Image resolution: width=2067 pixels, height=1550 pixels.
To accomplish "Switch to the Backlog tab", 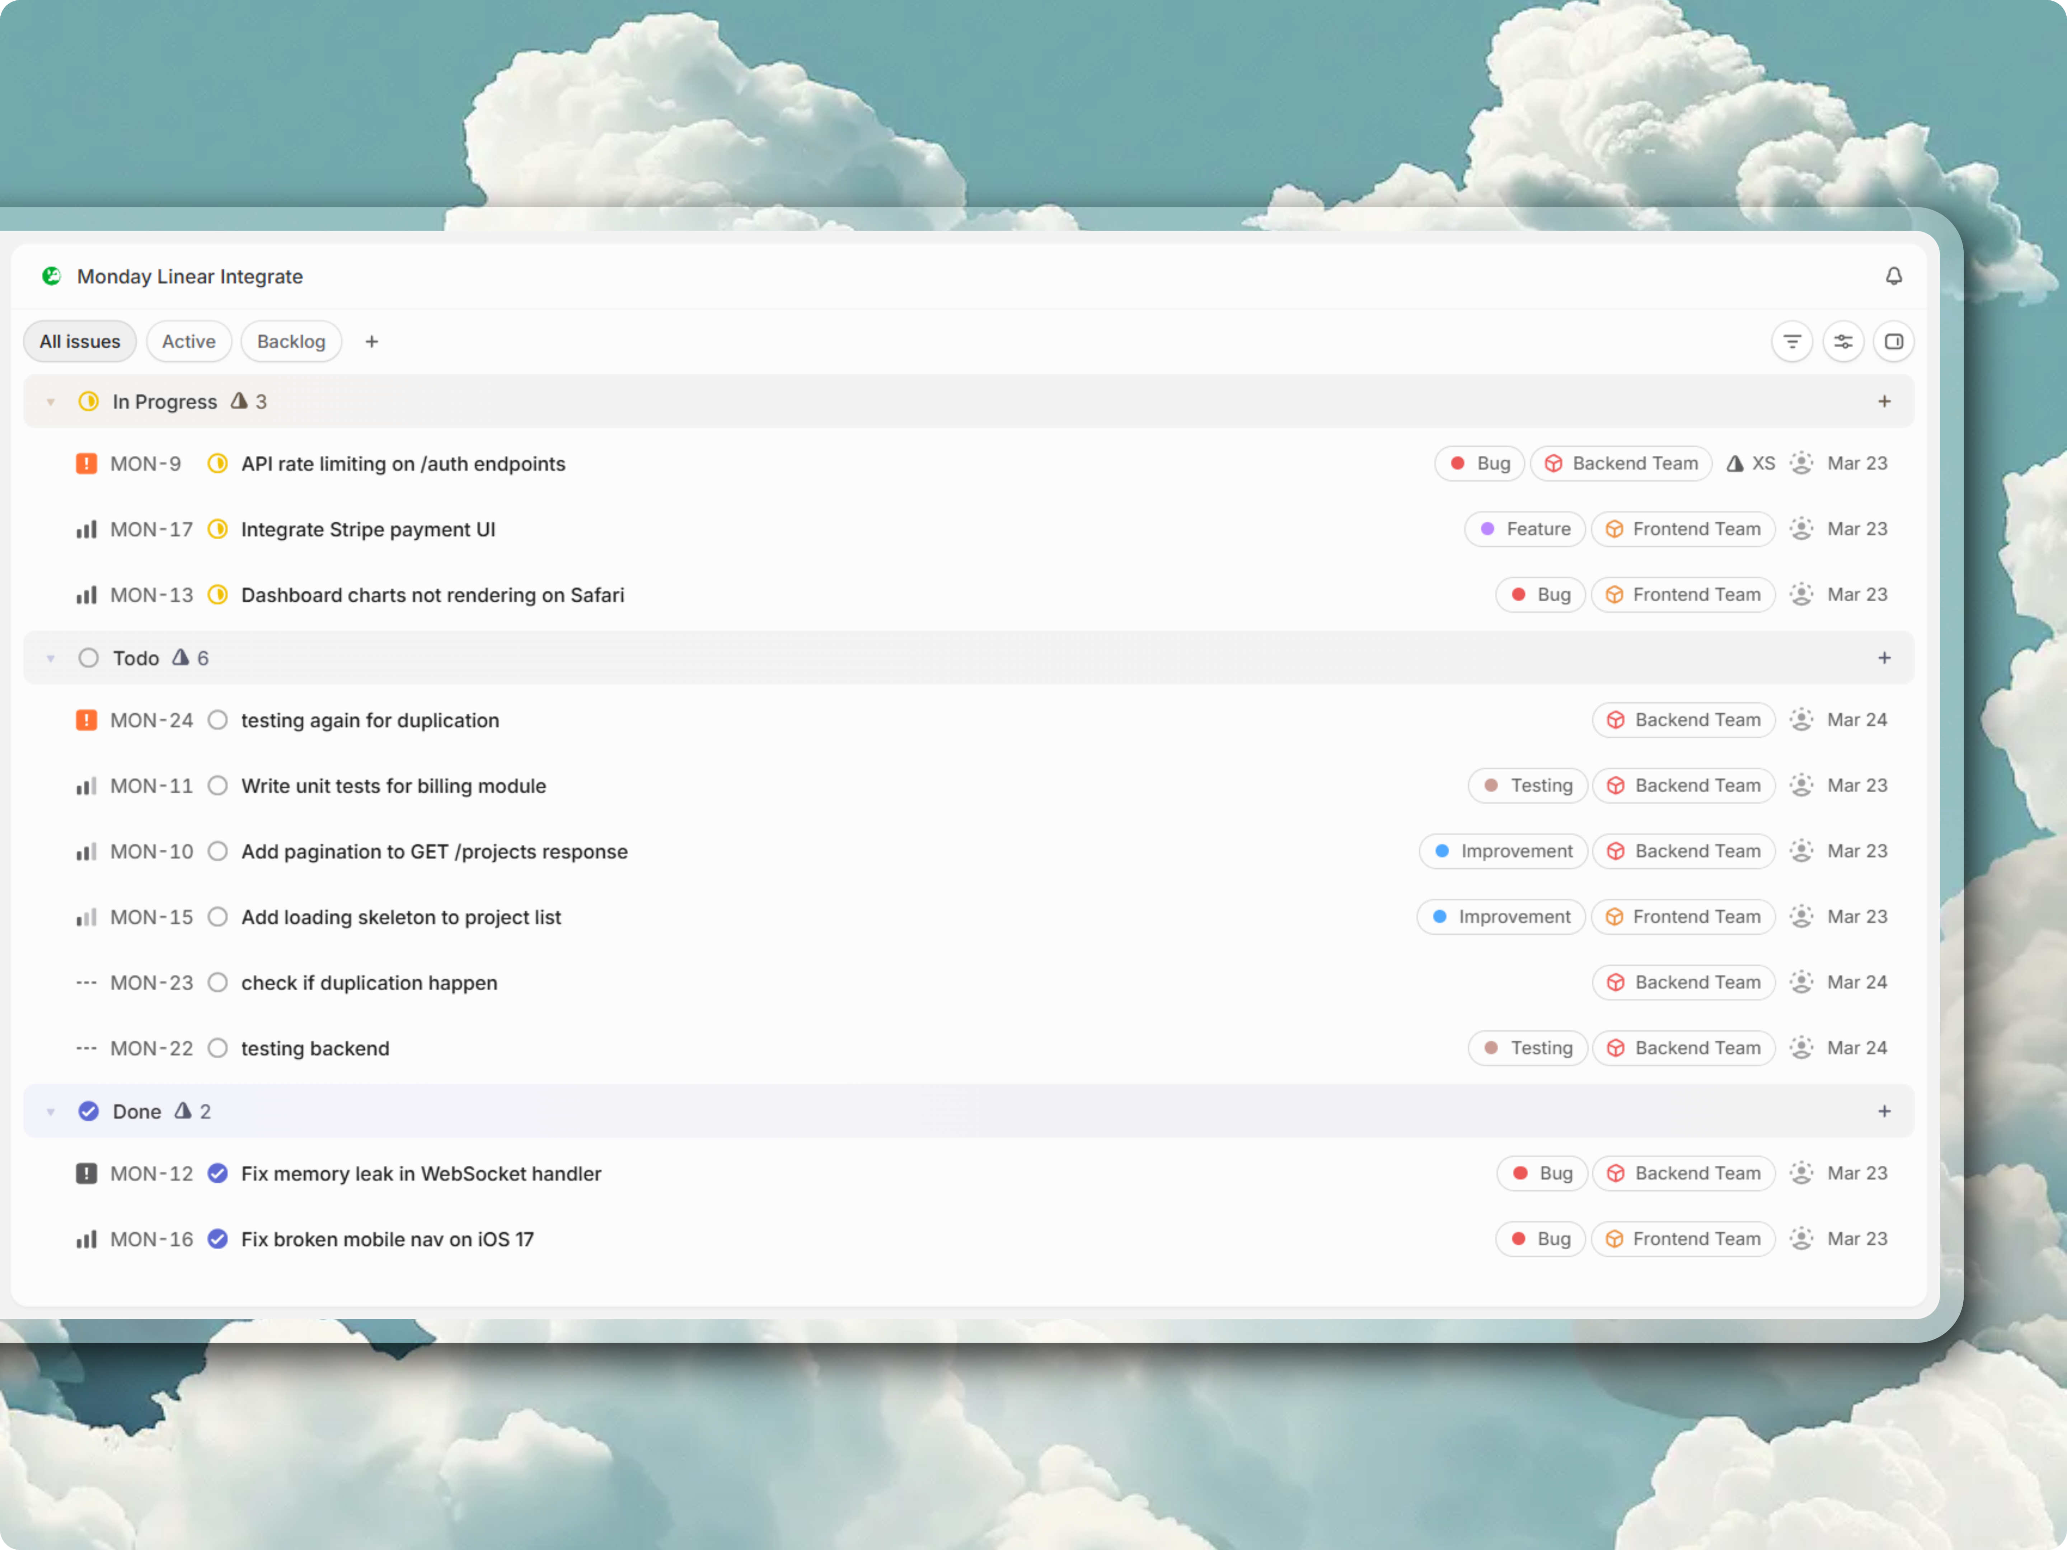I will pyautogui.click(x=291, y=342).
